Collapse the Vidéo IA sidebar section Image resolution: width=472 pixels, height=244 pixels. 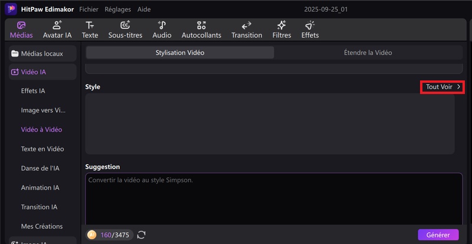(x=41, y=72)
